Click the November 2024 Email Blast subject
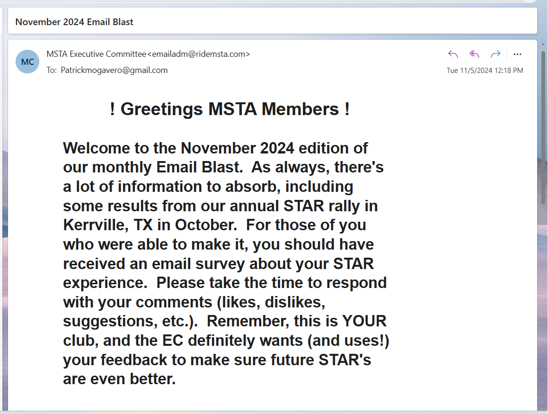 74,22
